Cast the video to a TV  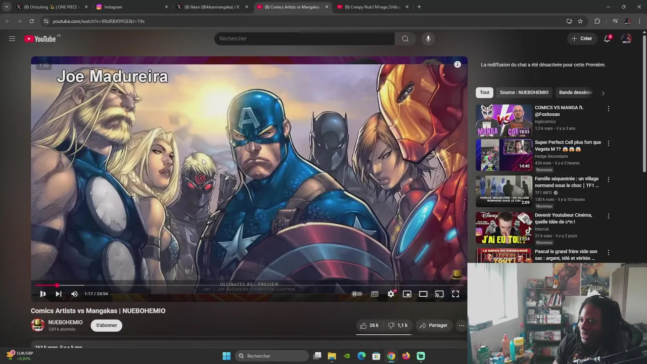click(x=439, y=294)
